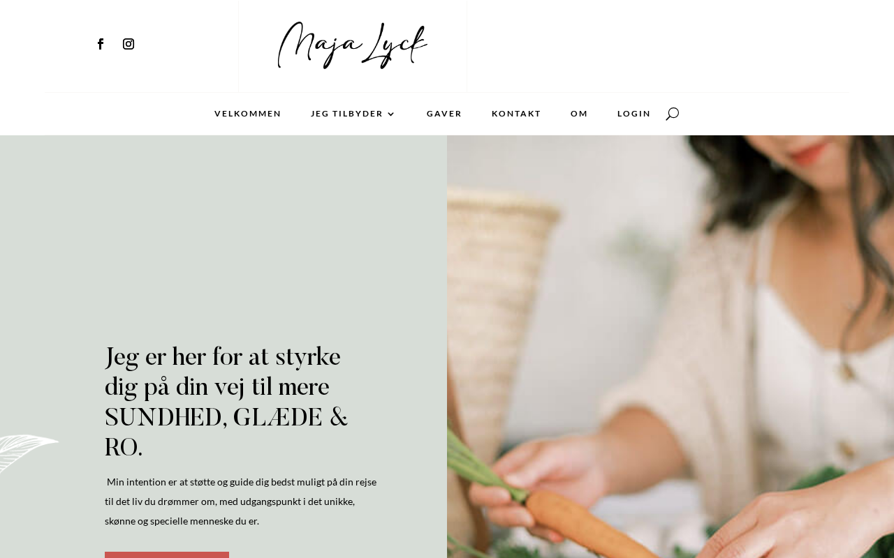894x558 pixels.
Task: Open the KONTAKT menu item
Action: [516, 114]
